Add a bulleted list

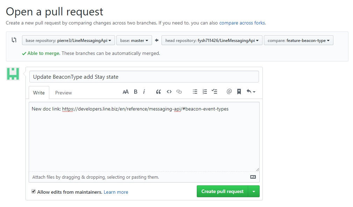pyautogui.click(x=195, y=92)
